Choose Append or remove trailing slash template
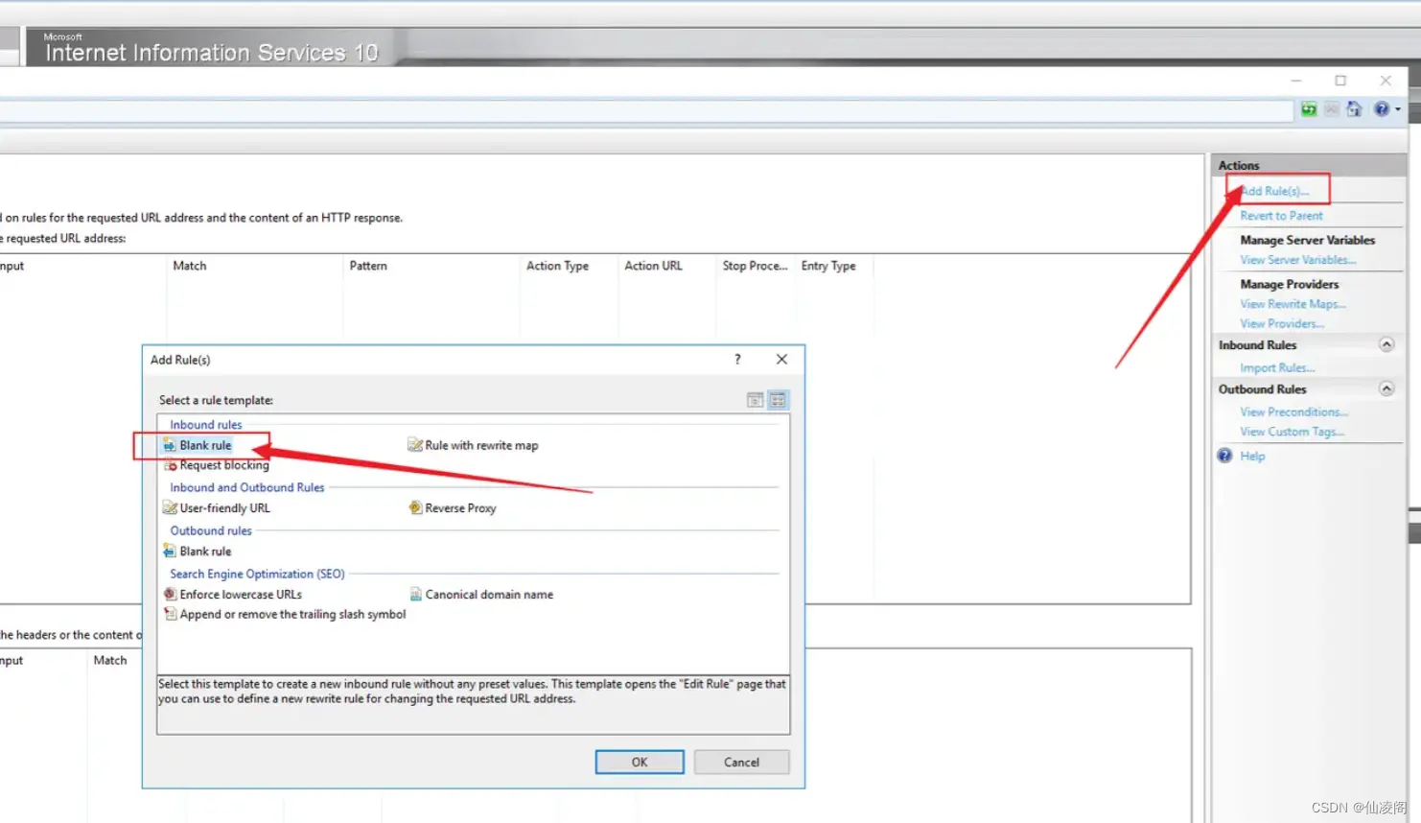 pyautogui.click(x=285, y=615)
